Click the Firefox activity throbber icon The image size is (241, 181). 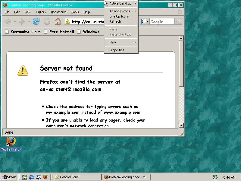tap(180, 12)
